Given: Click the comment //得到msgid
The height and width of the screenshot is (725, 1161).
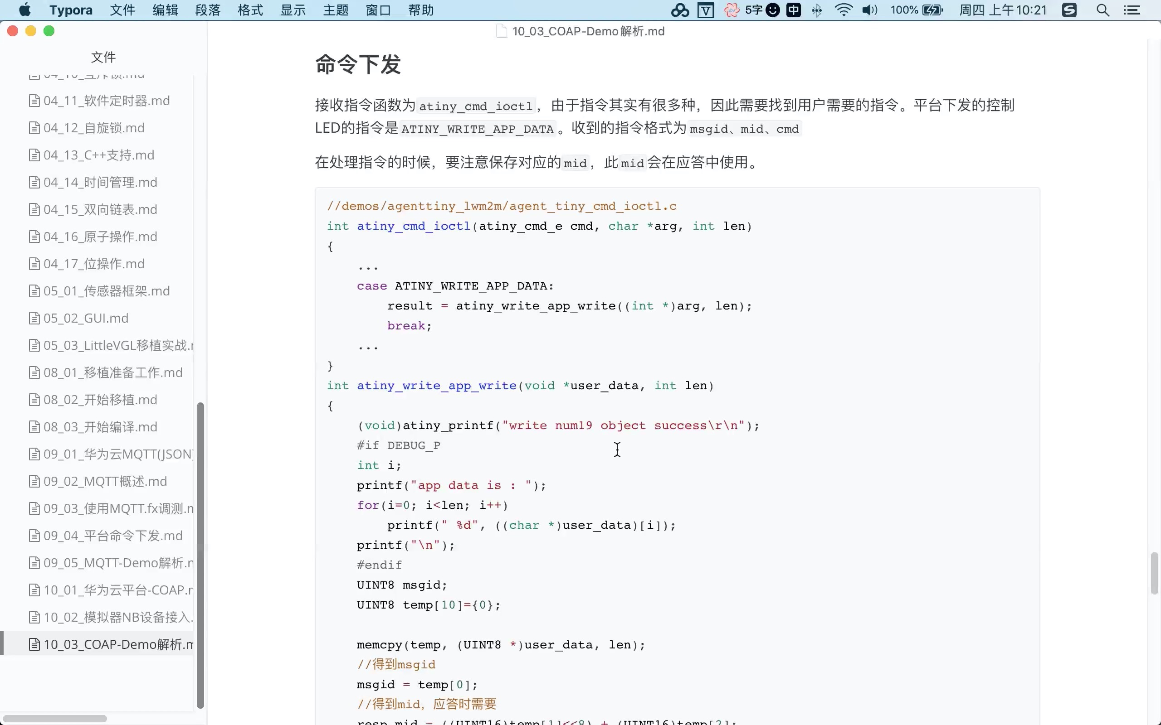Looking at the screenshot, I should pyautogui.click(x=396, y=665).
